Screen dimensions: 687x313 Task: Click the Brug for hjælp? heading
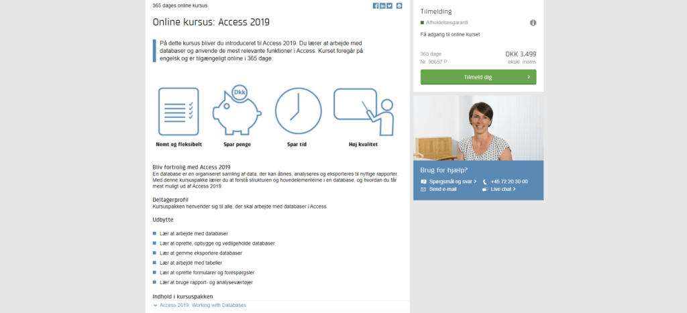pos(444,171)
